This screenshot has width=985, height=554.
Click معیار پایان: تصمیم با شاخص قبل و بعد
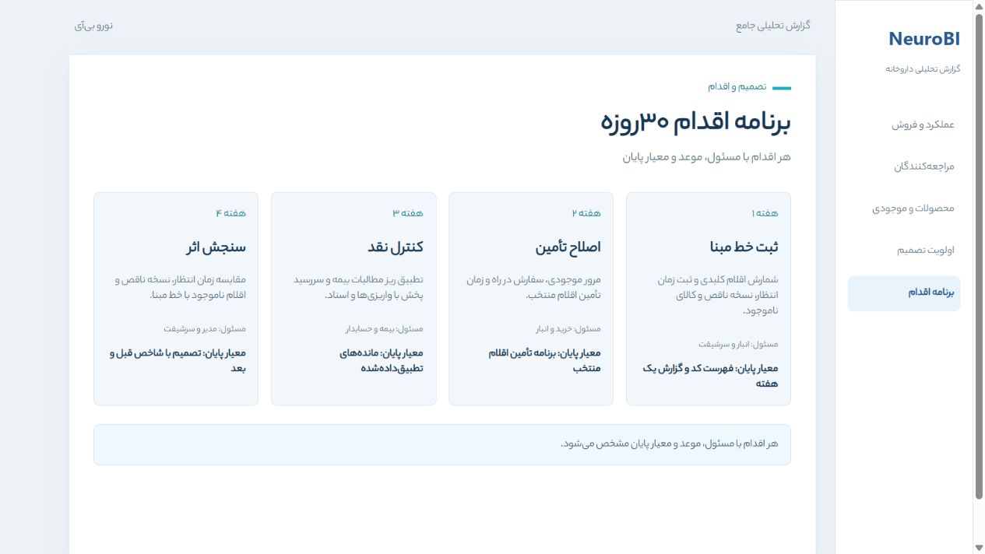[178, 360]
